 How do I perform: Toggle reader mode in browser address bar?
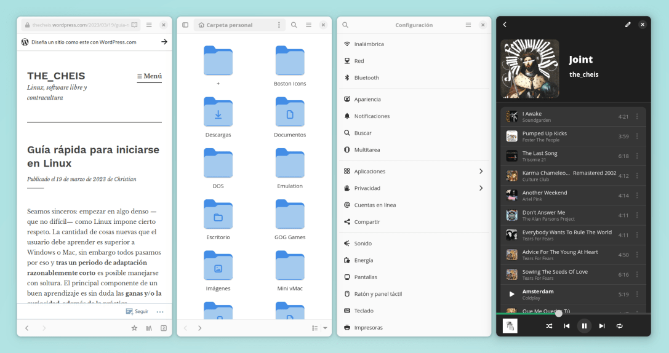[134, 25]
